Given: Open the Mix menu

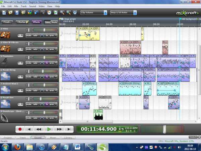Looking at the screenshot, I should coord(16,6).
